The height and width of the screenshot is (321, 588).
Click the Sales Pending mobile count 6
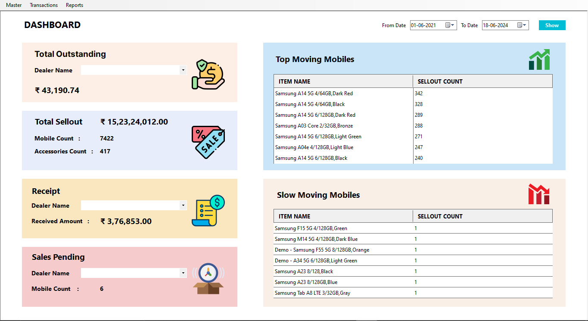[x=102, y=289]
